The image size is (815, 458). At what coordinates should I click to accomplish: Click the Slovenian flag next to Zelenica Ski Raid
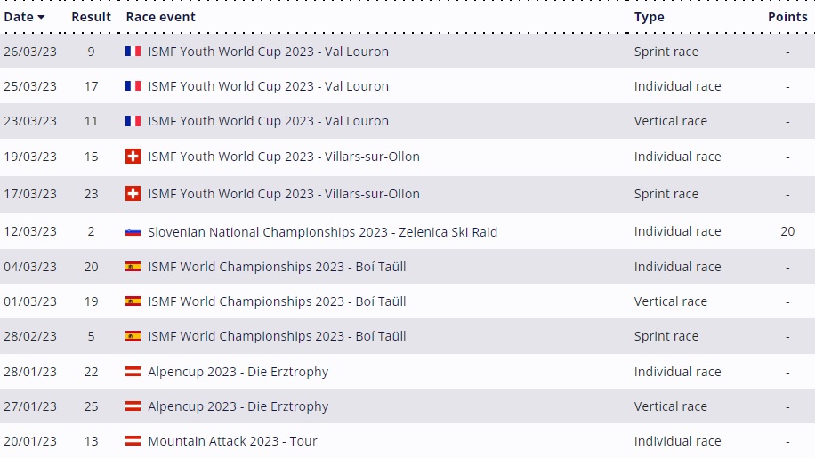(133, 232)
